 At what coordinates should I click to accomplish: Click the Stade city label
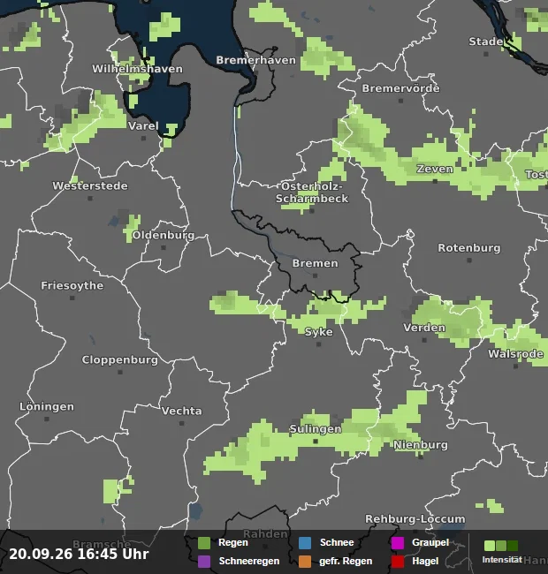click(x=486, y=42)
